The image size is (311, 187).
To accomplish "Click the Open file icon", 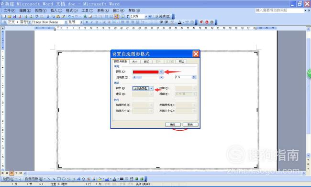I will click(9, 16).
